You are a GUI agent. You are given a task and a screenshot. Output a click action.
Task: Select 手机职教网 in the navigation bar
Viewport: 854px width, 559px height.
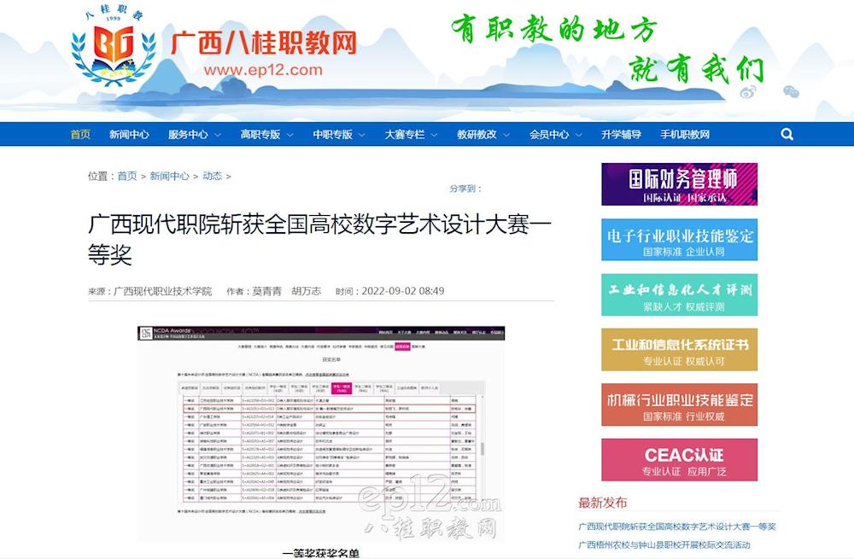684,134
